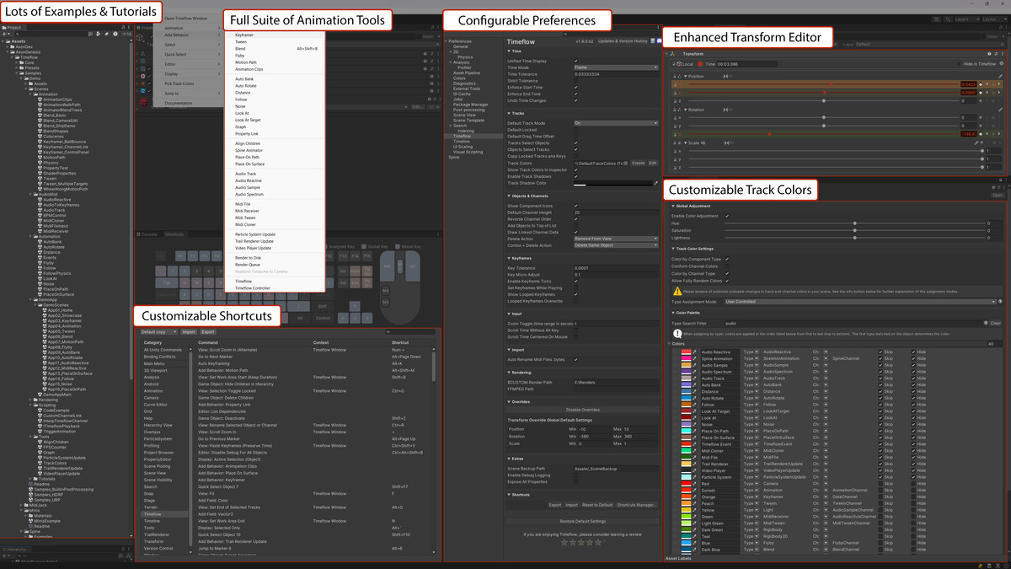Toggle the Enable Track Shadows checkbox

click(576, 176)
